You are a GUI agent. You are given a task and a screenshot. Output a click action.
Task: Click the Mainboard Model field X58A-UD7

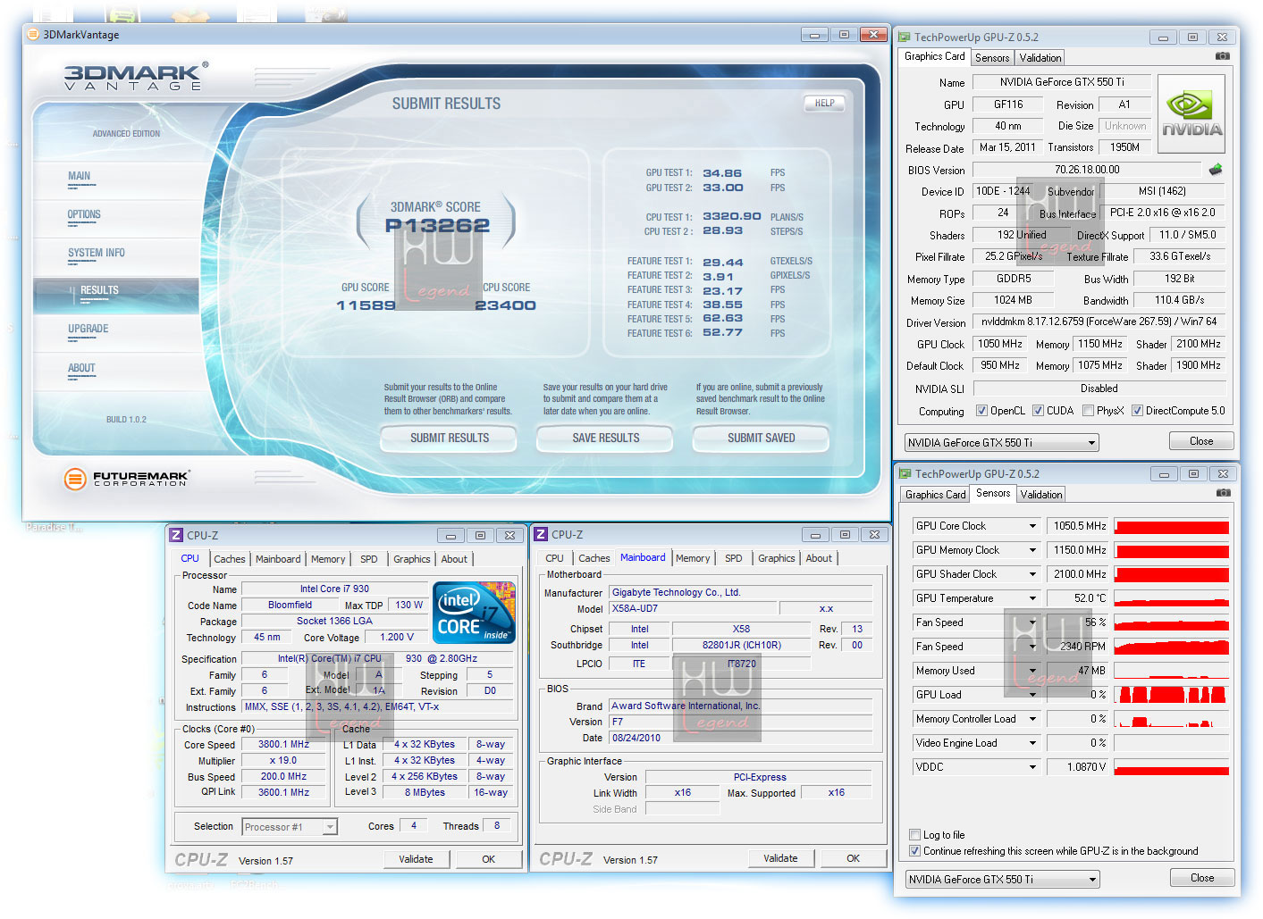pos(694,608)
